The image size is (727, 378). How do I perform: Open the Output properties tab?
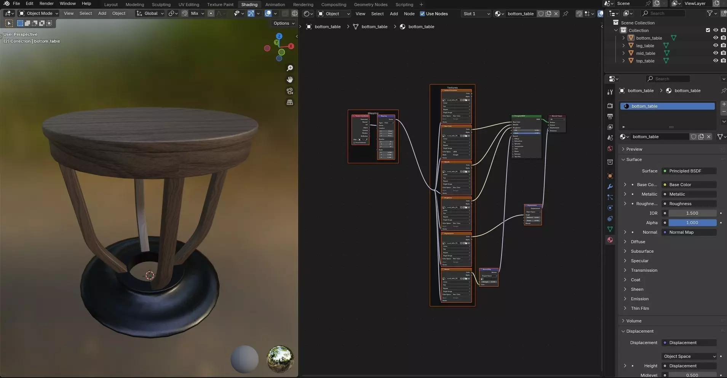[610, 116]
